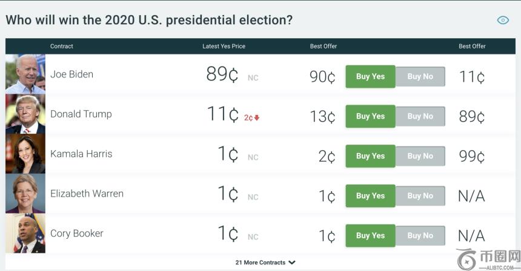Choose Buy Yes for Elizabeth Warren
The height and width of the screenshot is (271, 521).
pos(370,196)
